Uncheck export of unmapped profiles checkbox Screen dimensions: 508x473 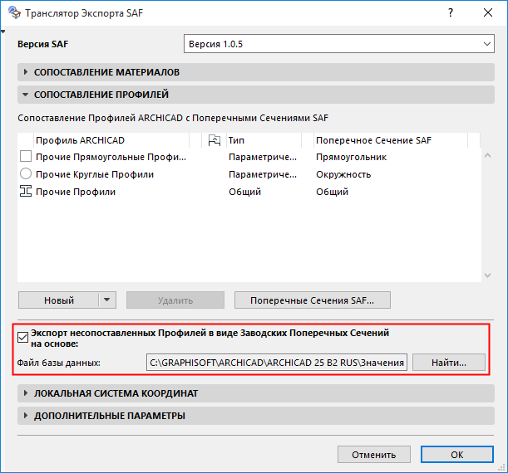click(x=22, y=338)
